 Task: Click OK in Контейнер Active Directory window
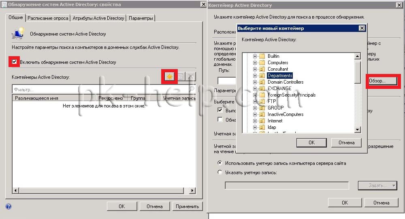(345, 203)
